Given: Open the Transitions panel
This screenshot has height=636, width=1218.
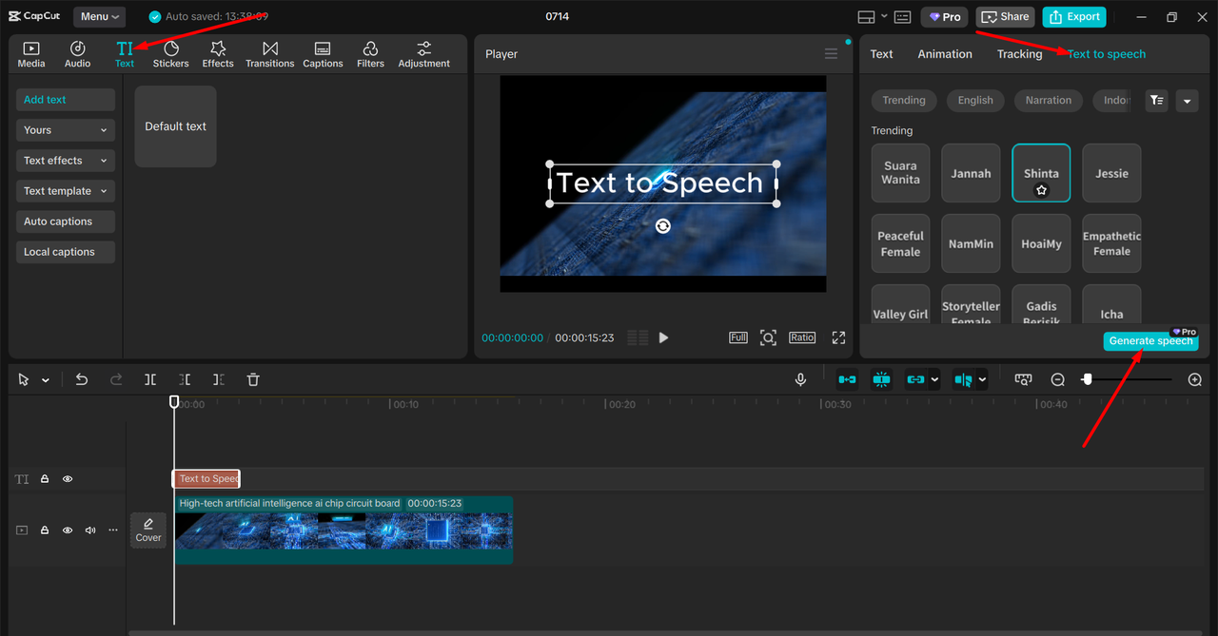Looking at the screenshot, I should click(x=270, y=54).
